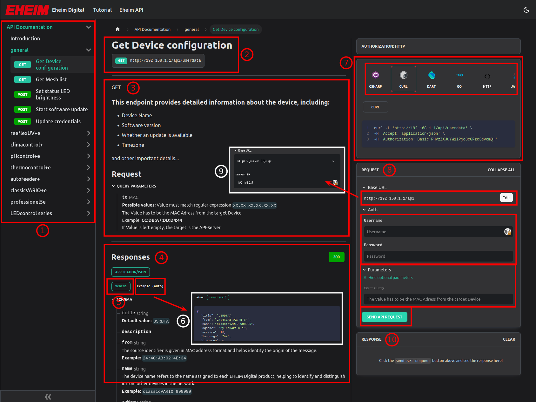Open Eheim API nav item
536x402 pixels.
pos(131,10)
